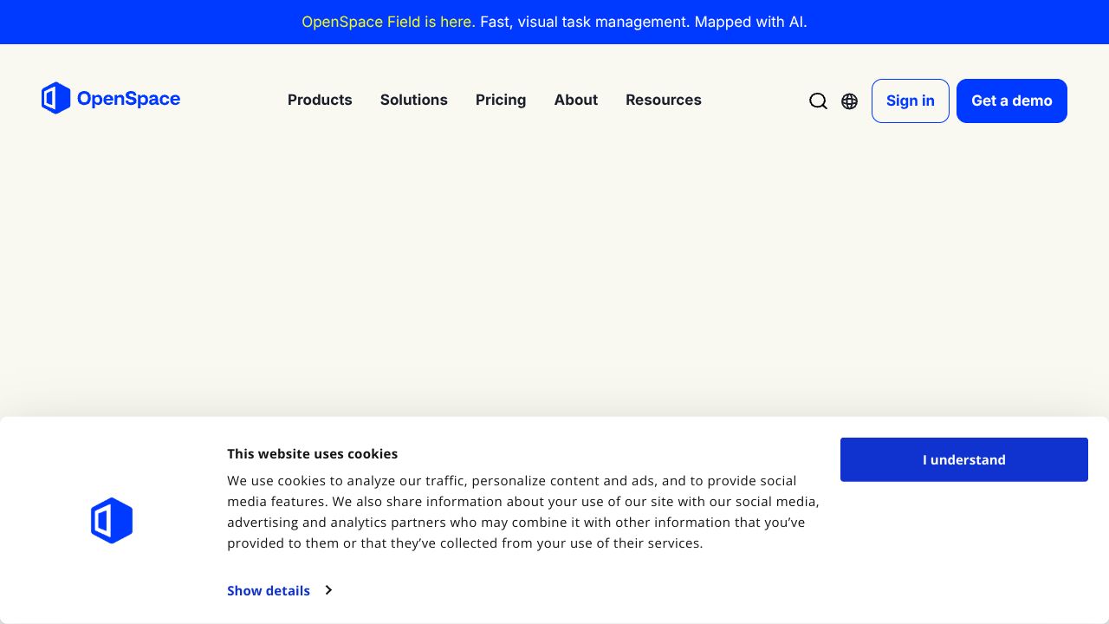Expand the Products menu
This screenshot has height=624, width=1109.
point(320,100)
